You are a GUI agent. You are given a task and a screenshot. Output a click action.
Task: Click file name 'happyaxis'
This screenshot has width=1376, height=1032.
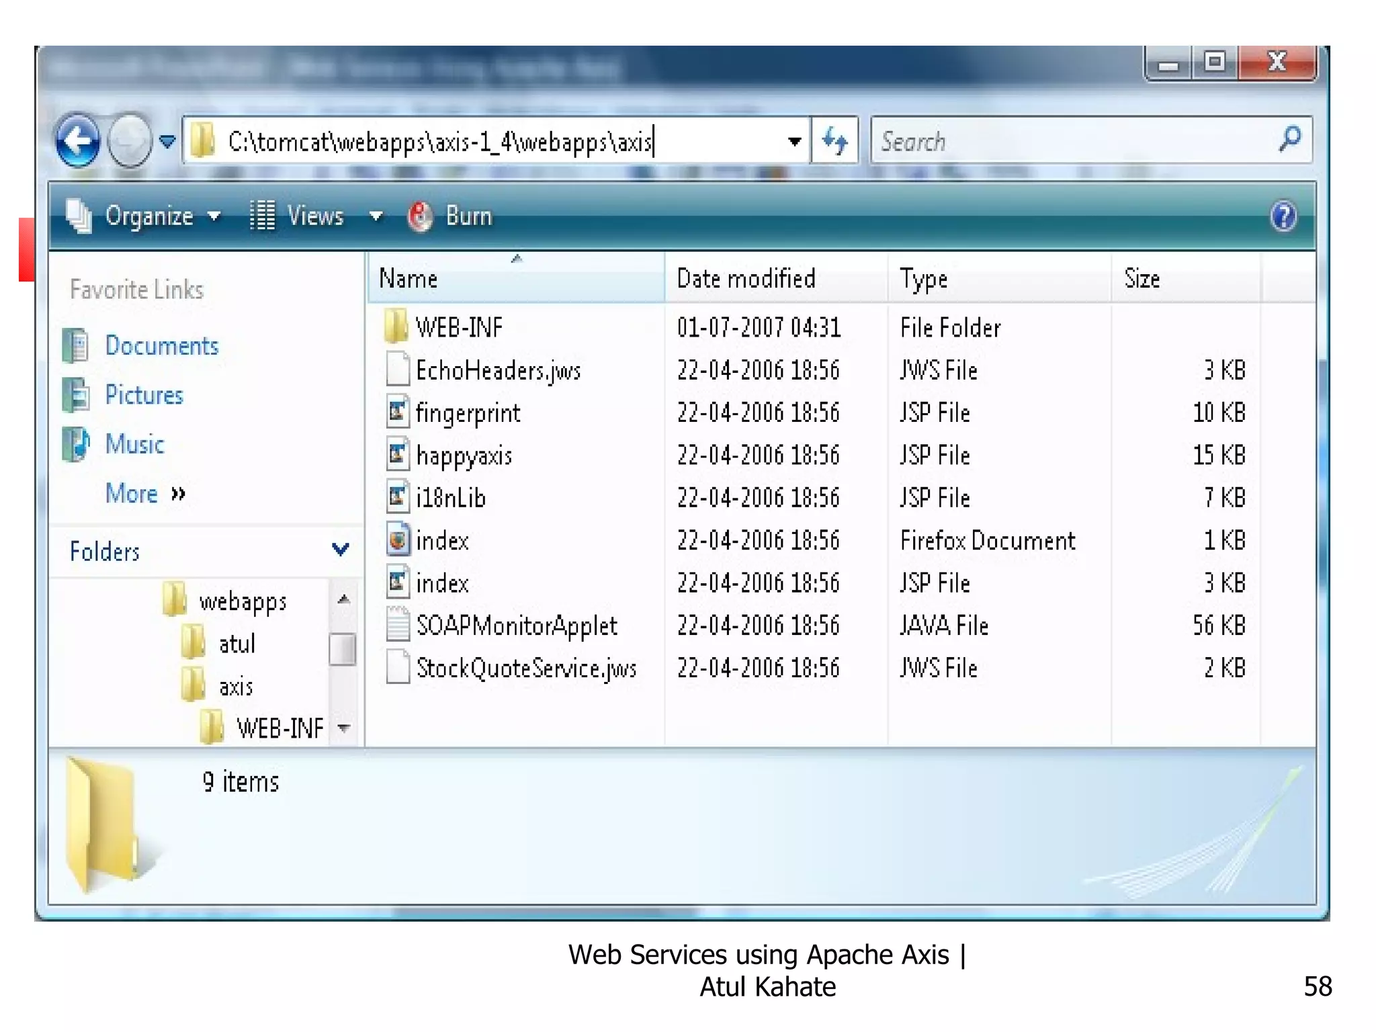pos(464,456)
